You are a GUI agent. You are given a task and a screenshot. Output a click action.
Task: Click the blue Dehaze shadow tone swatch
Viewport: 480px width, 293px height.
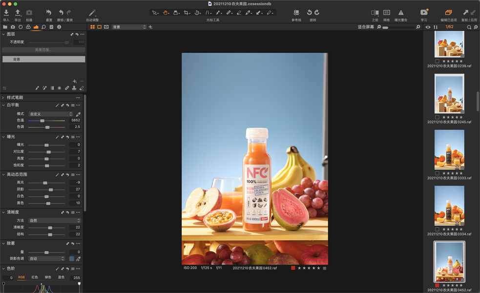click(72, 259)
